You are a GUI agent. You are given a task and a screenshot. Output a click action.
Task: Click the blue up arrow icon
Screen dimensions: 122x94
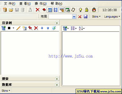48,28
